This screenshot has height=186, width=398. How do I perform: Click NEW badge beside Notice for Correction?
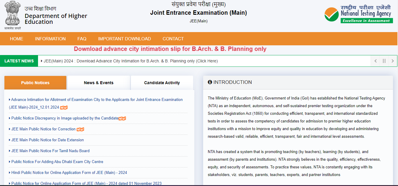[80, 129]
